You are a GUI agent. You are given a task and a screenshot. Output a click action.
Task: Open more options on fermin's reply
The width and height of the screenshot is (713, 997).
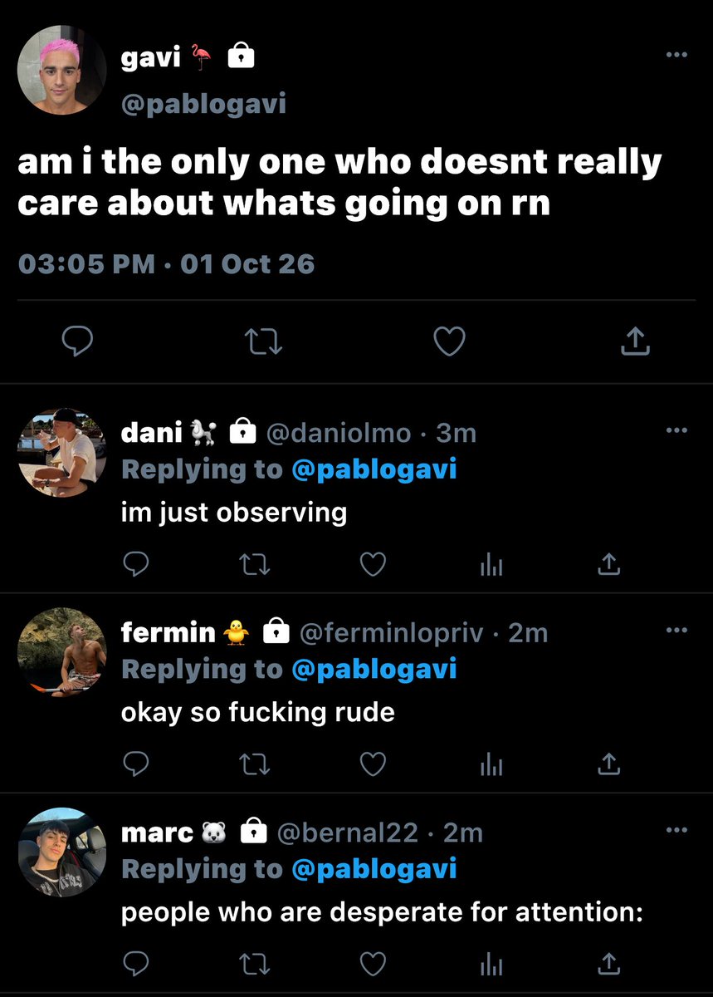coord(676,630)
